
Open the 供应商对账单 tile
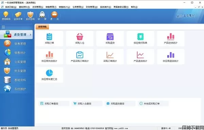(140, 39)
